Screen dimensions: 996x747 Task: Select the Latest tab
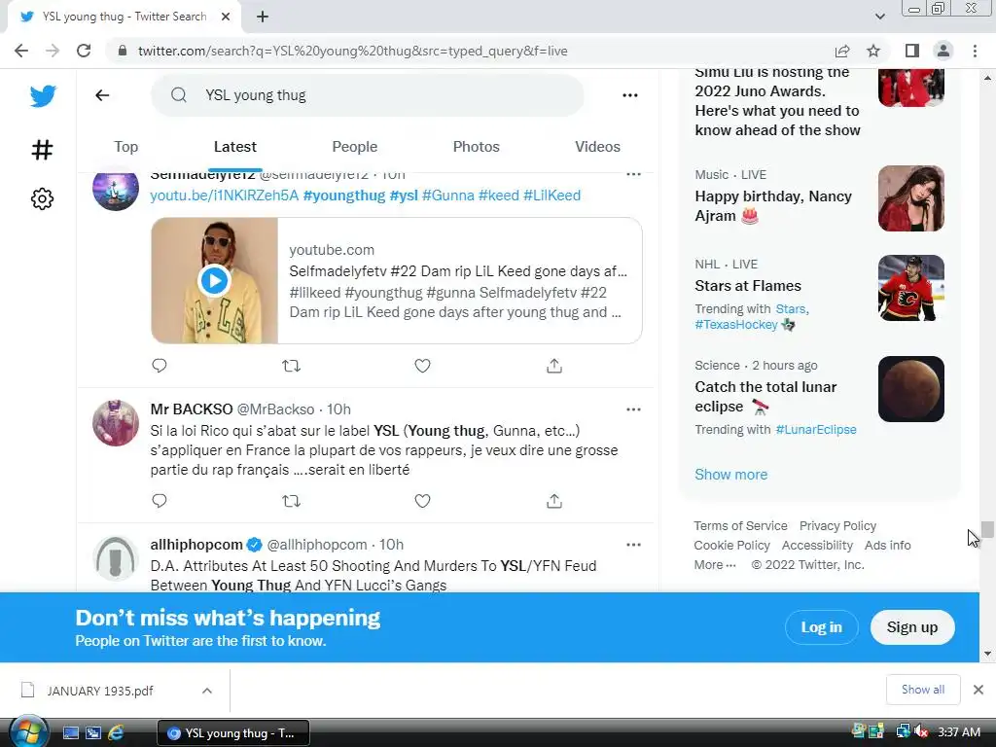[x=235, y=147]
